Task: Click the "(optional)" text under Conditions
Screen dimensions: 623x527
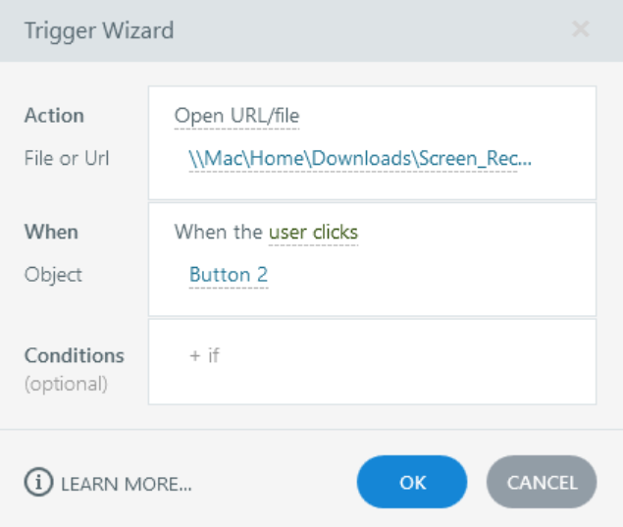Action: click(x=66, y=383)
